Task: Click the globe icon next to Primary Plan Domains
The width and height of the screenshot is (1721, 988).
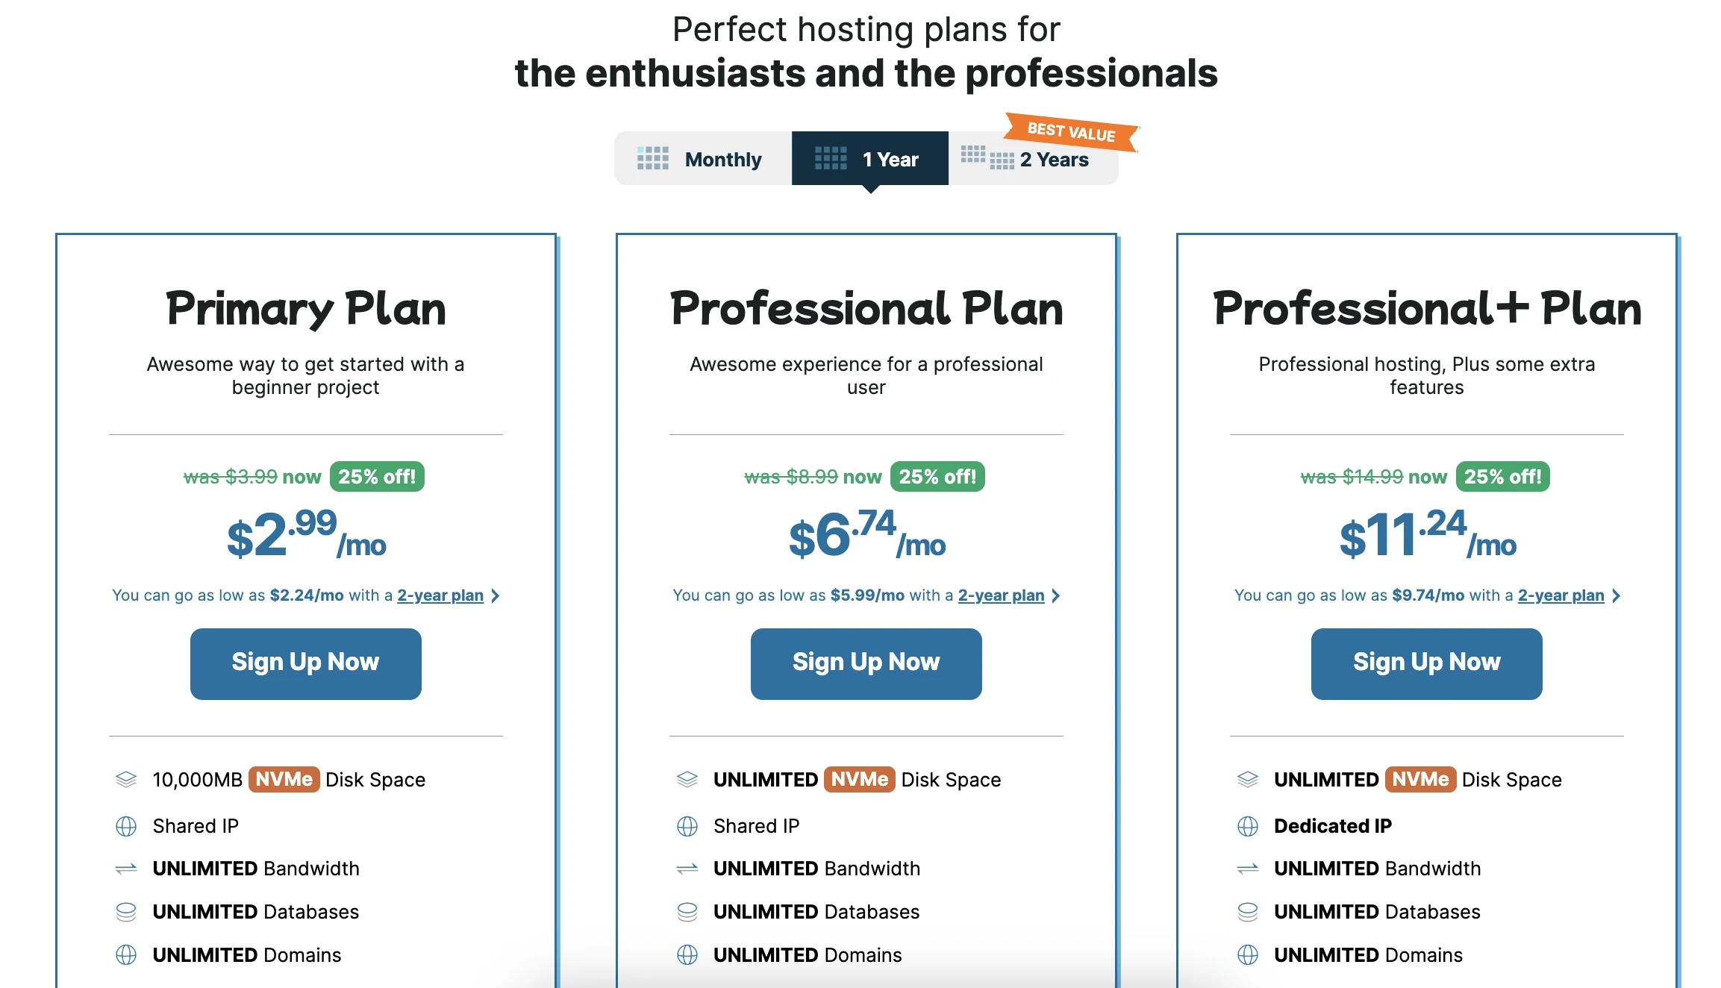Action: click(126, 955)
